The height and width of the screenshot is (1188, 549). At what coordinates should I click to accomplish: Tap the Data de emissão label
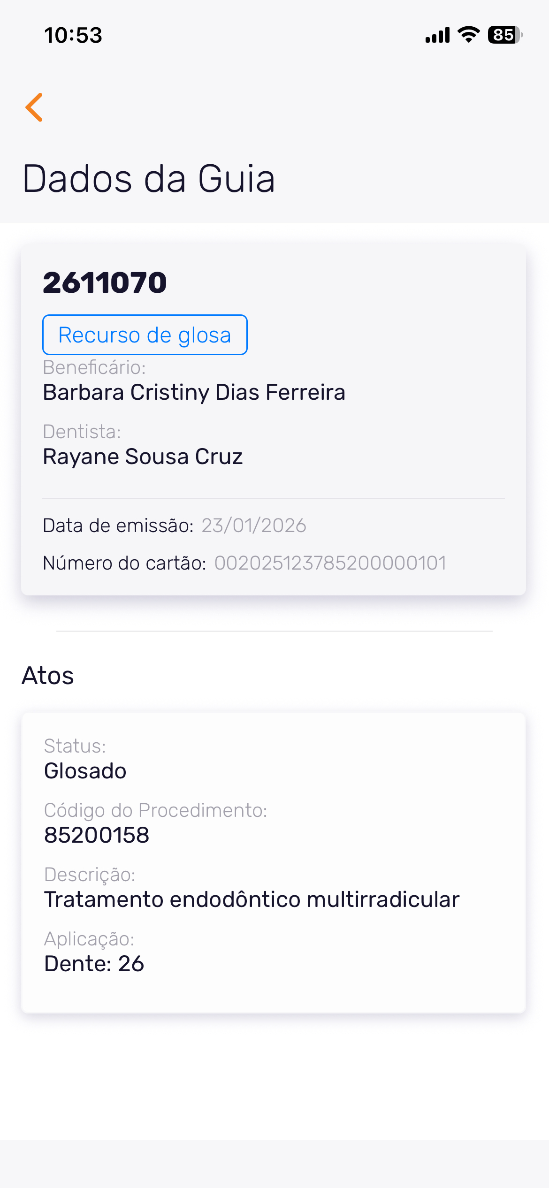tap(118, 525)
